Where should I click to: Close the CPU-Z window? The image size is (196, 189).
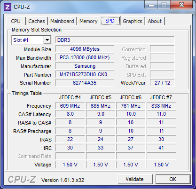point(181,5)
